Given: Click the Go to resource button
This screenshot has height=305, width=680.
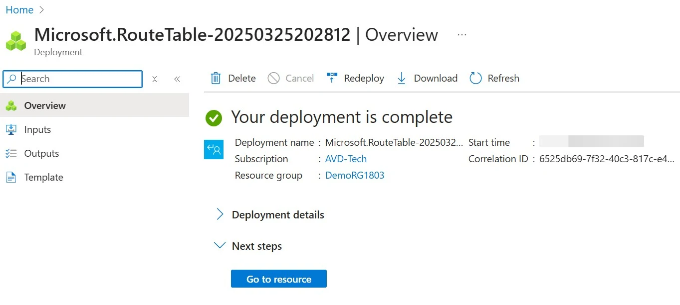Looking at the screenshot, I should (278, 279).
